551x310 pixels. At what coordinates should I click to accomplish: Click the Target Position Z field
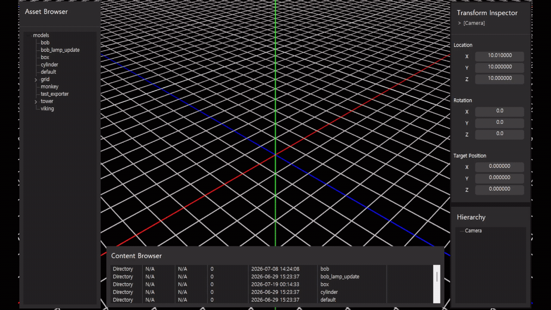pyautogui.click(x=499, y=189)
